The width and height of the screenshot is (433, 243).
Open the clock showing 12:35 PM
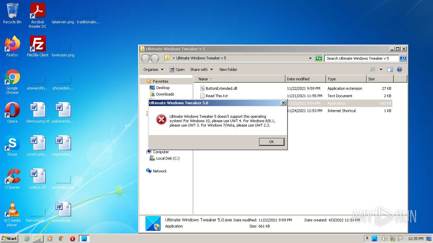(x=415, y=239)
